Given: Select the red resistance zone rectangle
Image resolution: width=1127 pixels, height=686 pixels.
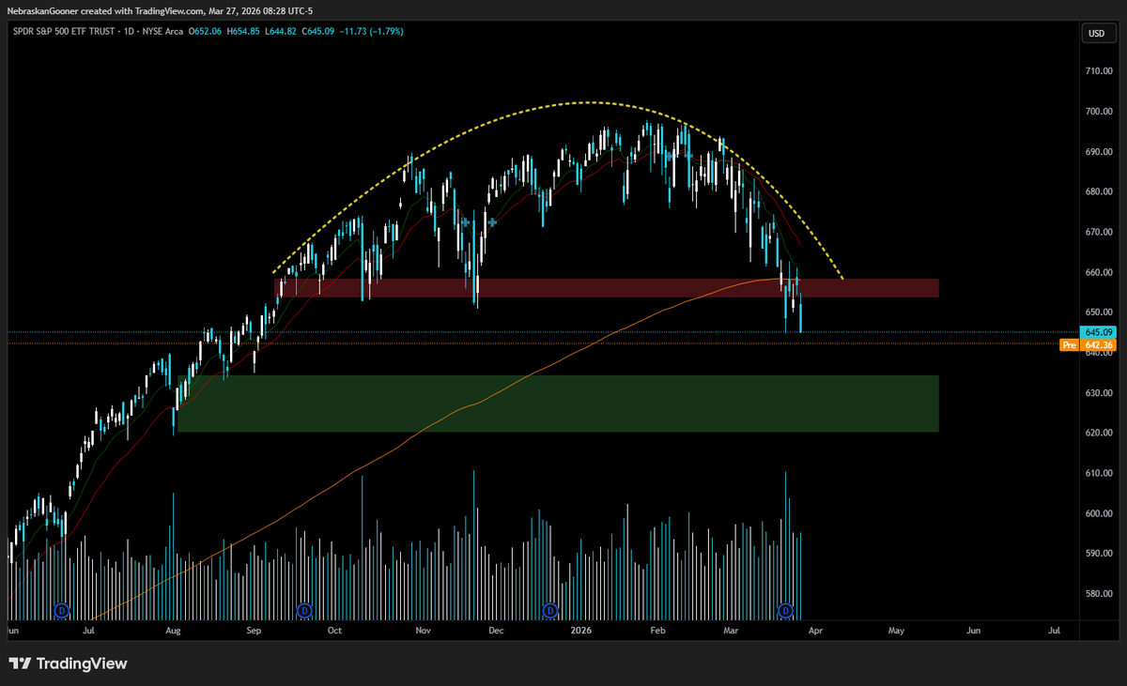Looking at the screenshot, I should coord(607,288).
